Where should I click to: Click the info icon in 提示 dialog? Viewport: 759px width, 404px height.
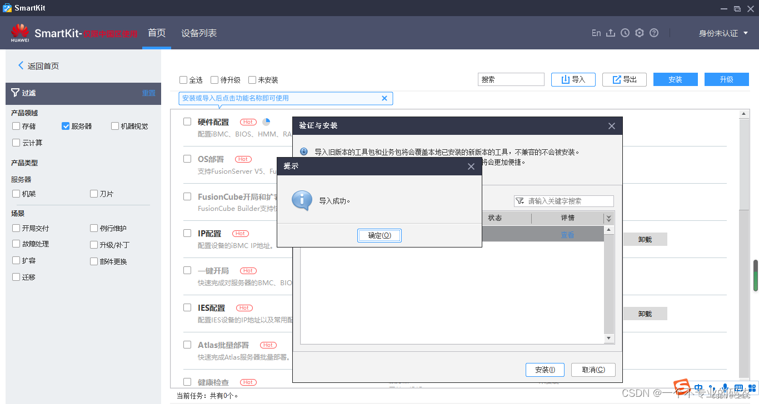click(302, 200)
